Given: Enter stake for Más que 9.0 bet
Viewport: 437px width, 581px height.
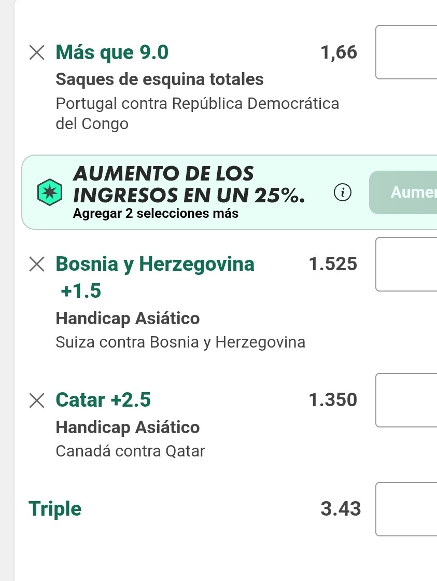Looking at the screenshot, I should tap(406, 52).
